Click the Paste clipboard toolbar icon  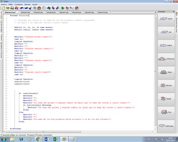point(39,8)
